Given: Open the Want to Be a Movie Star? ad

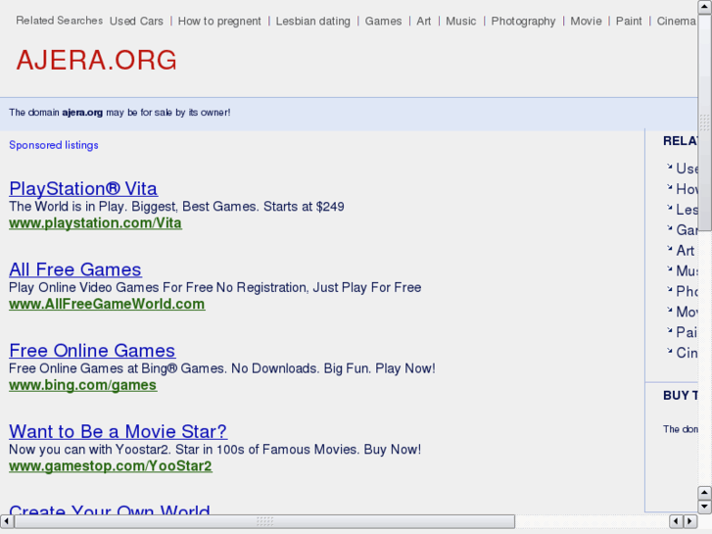Looking at the screenshot, I should (119, 431).
